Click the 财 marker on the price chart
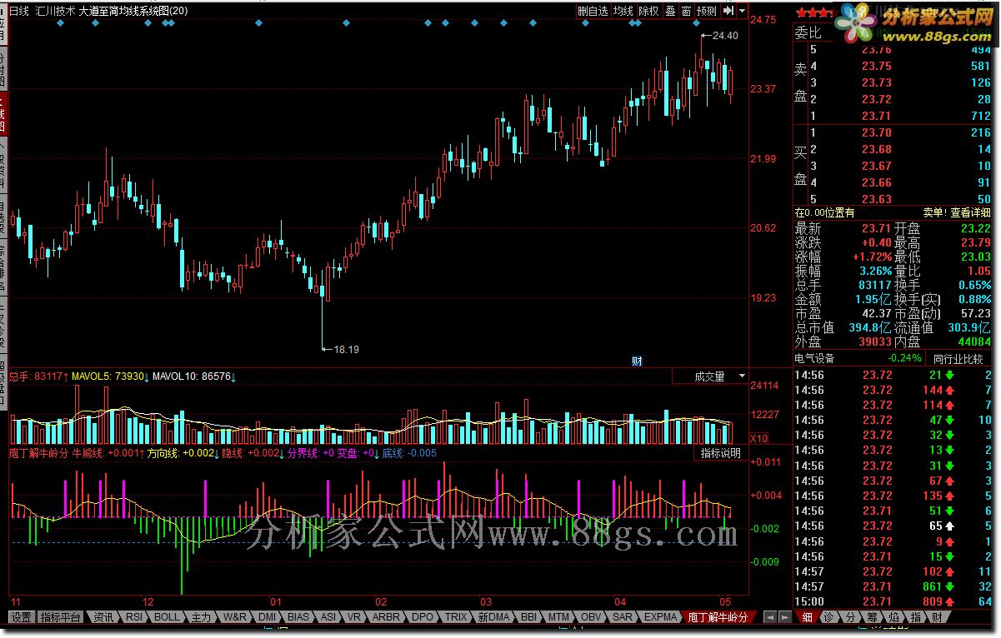This screenshot has width=1001, height=638. click(637, 361)
